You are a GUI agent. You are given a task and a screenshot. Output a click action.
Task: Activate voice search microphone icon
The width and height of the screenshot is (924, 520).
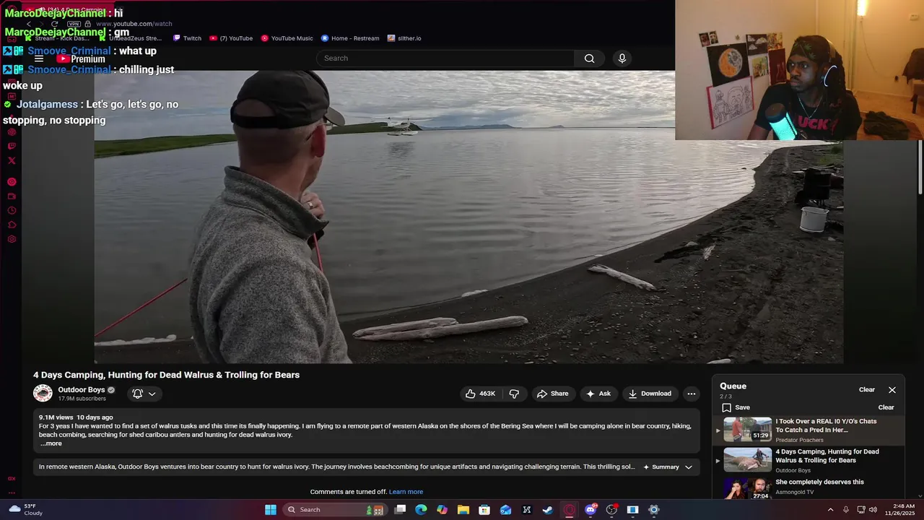pyautogui.click(x=622, y=58)
